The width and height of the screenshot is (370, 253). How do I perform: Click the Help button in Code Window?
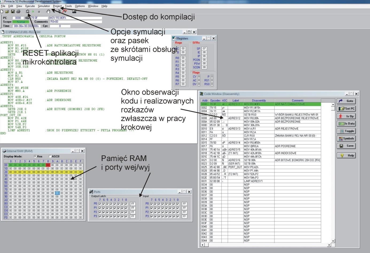point(346,155)
